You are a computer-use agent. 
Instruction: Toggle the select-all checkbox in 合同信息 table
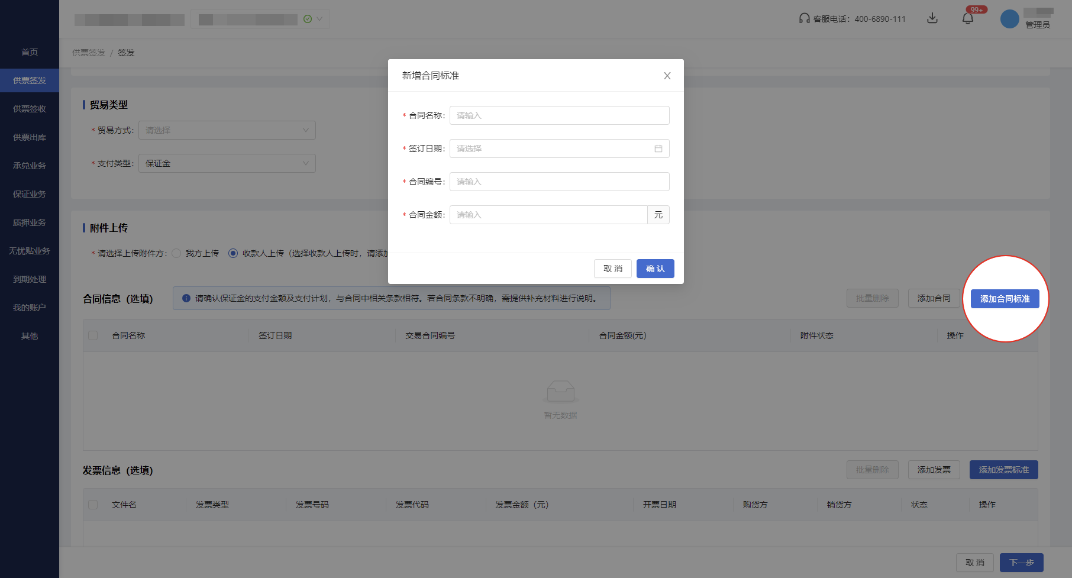point(93,335)
